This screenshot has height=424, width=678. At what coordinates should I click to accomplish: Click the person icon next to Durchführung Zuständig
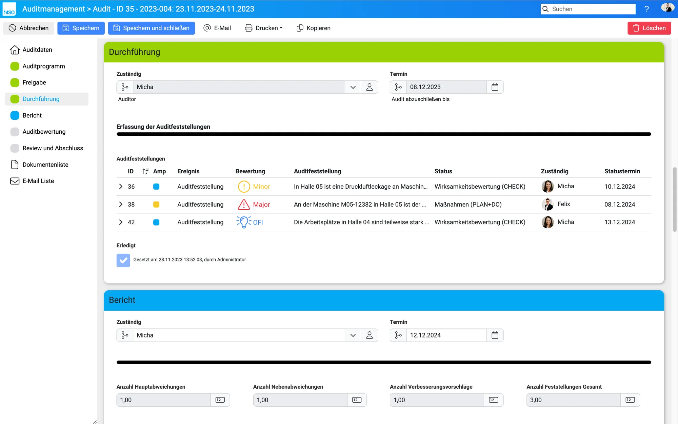369,87
